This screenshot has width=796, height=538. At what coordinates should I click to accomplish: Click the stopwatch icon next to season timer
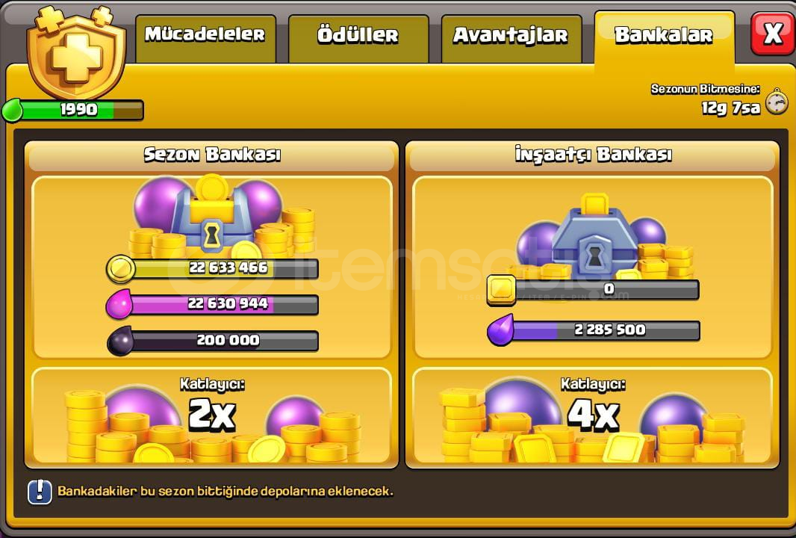(x=777, y=102)
